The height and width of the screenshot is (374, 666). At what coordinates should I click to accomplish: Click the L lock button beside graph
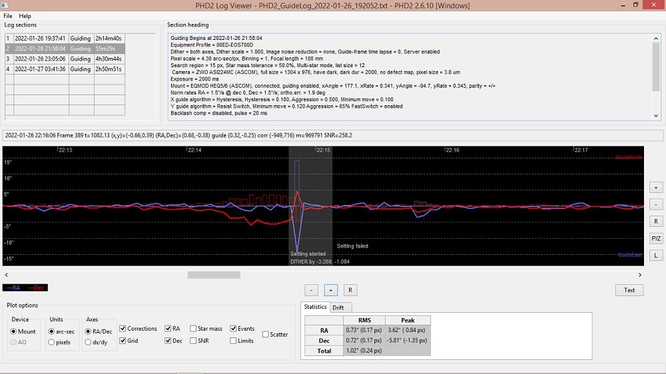[656, 255]
